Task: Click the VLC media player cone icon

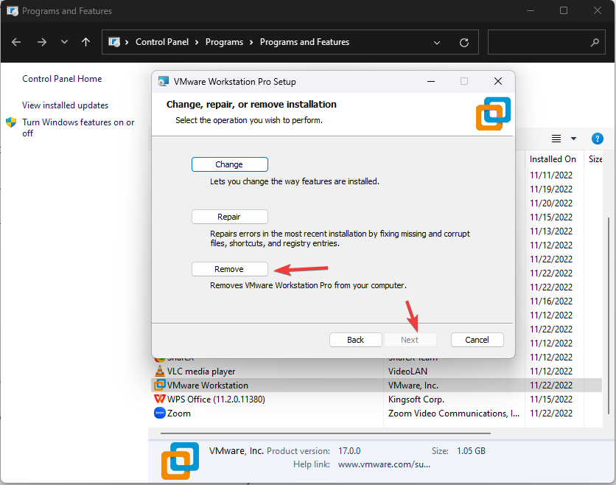Action: pos(161,371)
